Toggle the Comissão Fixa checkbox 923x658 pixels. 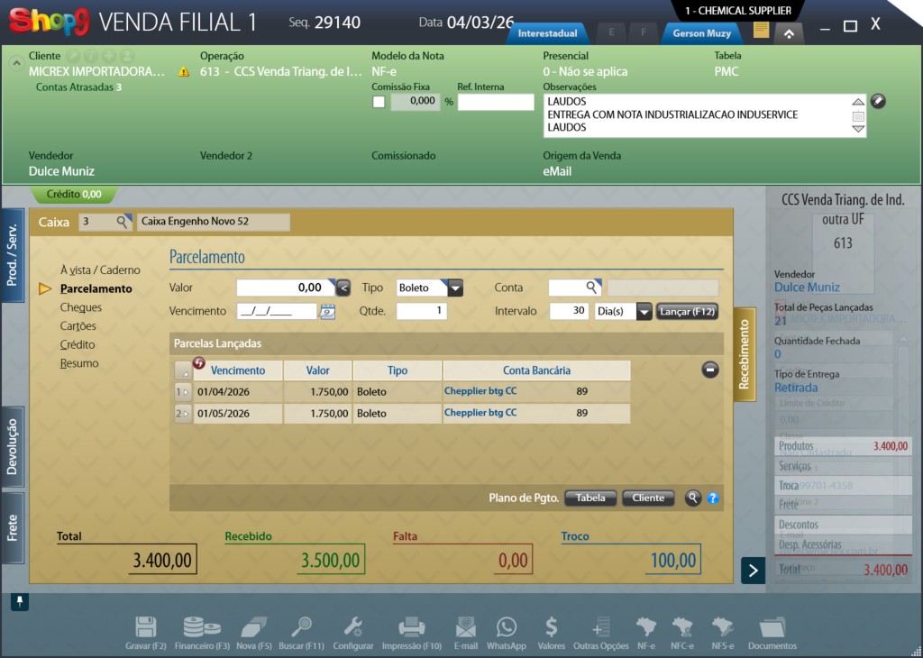[x=379, y=102]
